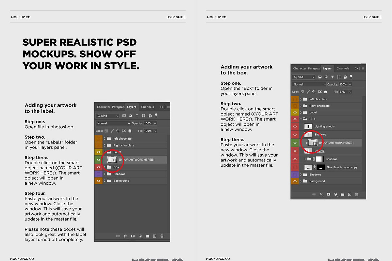The image size is (392, 261).
Task: Lock transparent pixels in label guide's panel
Action: pyautogui.click(x=106, y=131)
